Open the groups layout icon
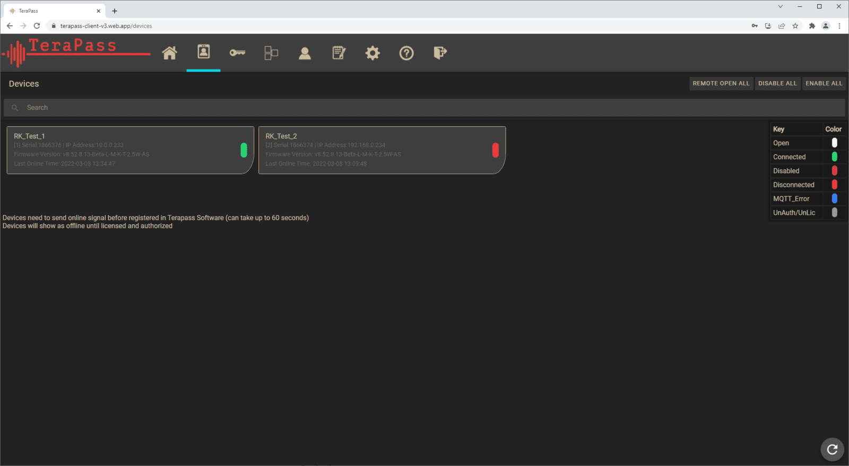The height and width of the screenshot is (466, 849). pos(271,53)
